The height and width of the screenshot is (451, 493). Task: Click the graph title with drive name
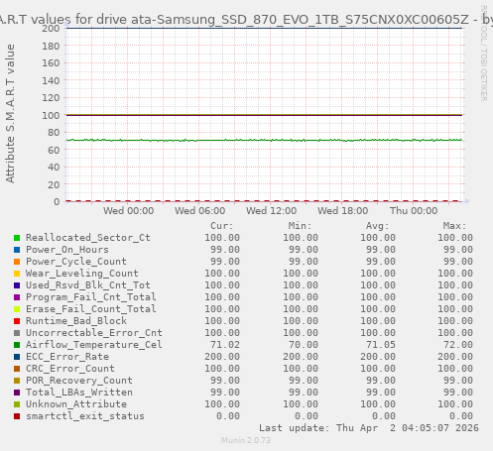[x=246, y=20]
